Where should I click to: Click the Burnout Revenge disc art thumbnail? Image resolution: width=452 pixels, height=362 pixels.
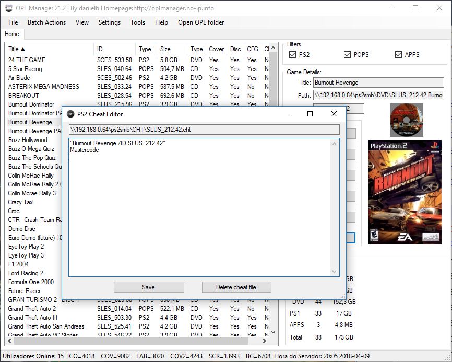click(x=406, y=120)
